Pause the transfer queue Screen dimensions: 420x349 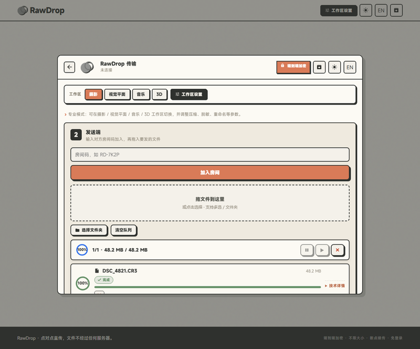coord(307,250)
